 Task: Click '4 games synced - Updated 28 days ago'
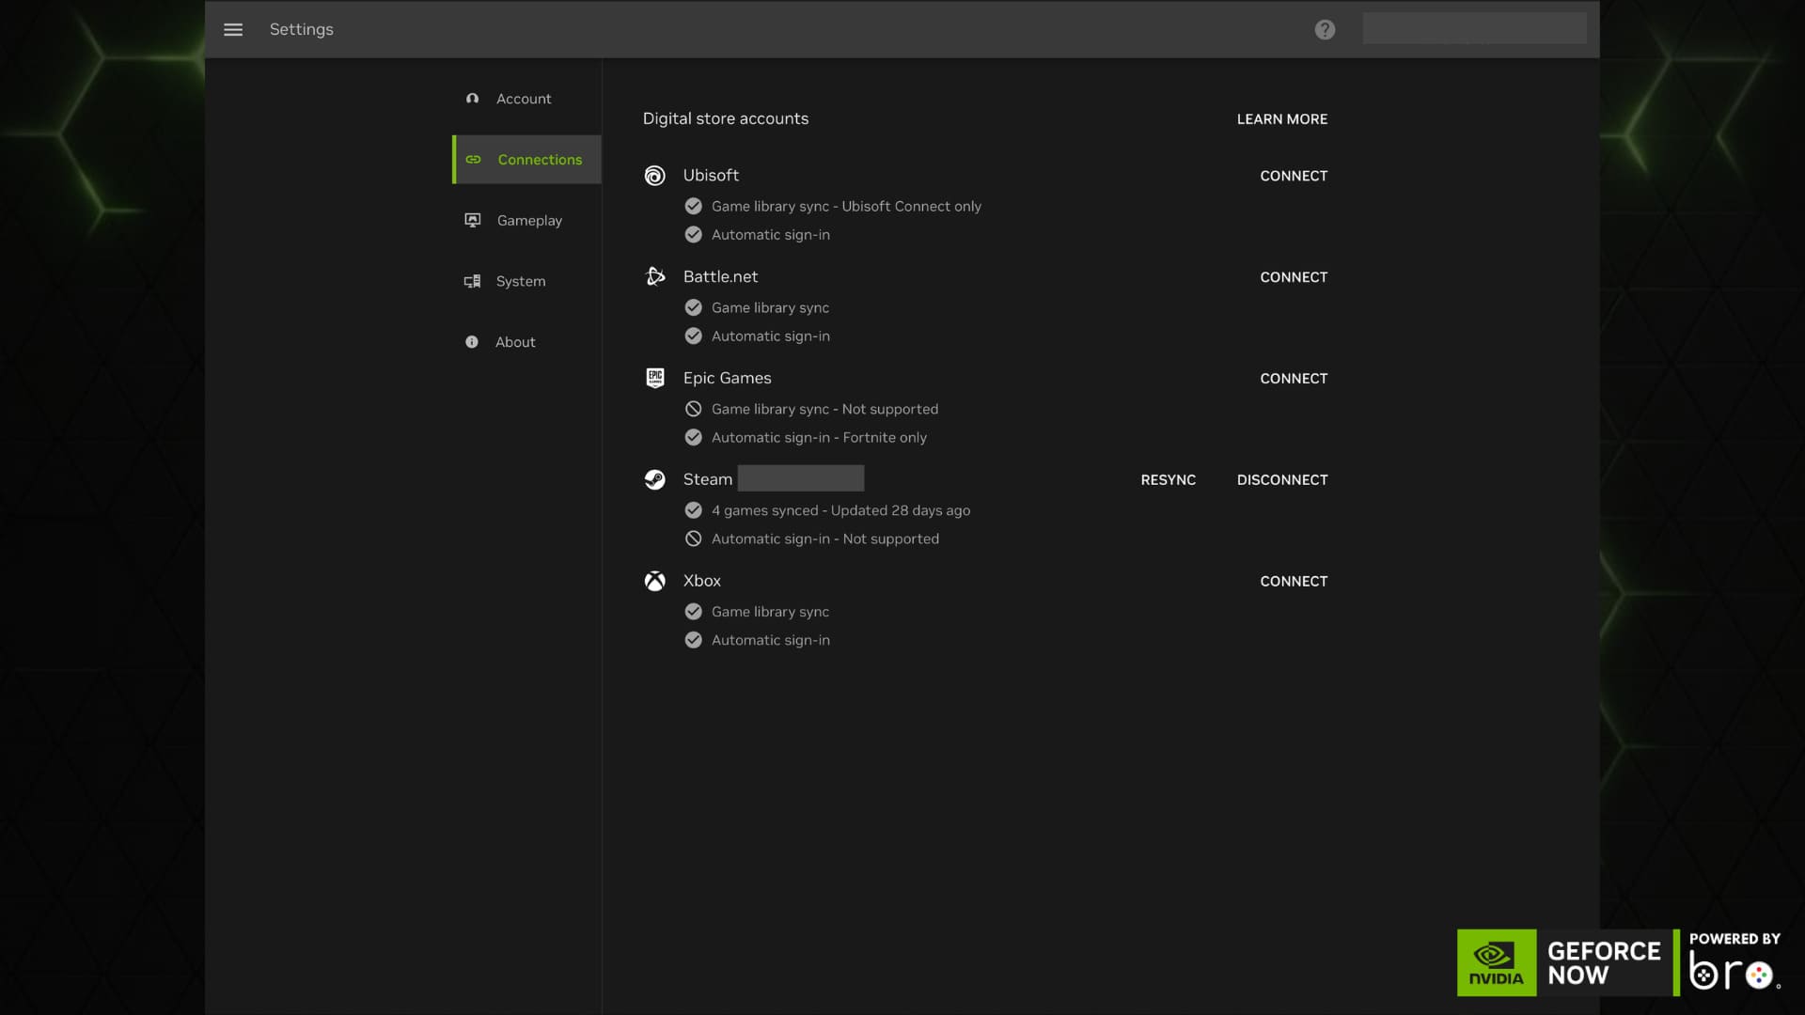(840, 510)
